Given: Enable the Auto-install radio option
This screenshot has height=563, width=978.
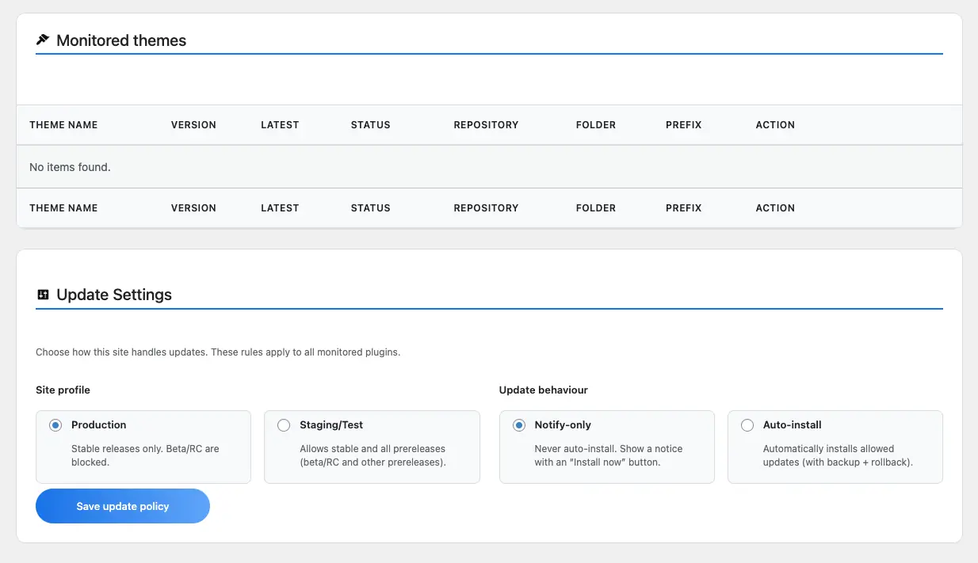Looking at the screenshot, I should pyautogui.click(x=747, y=425).
